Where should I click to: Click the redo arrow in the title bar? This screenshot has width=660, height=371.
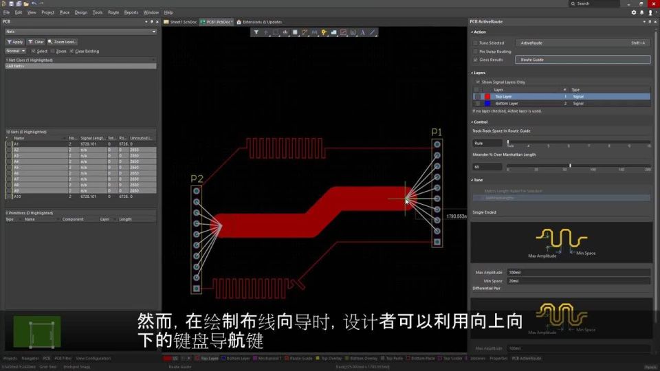pos(41,3)
